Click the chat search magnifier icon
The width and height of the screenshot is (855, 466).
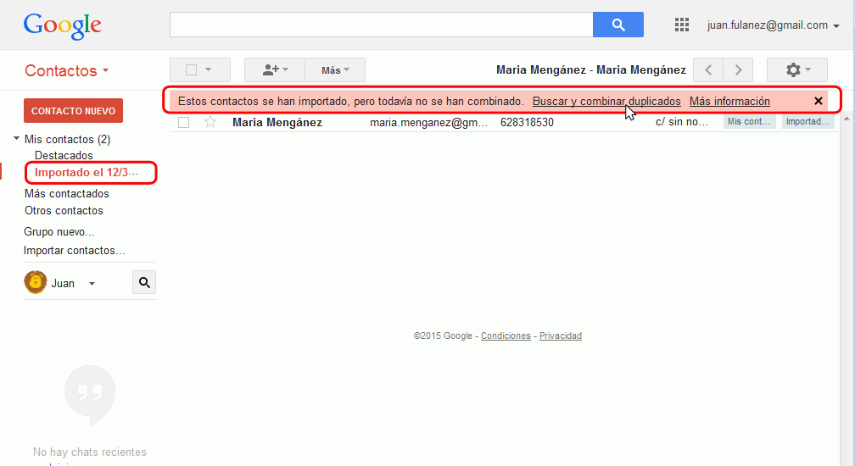tap(144, 282)
